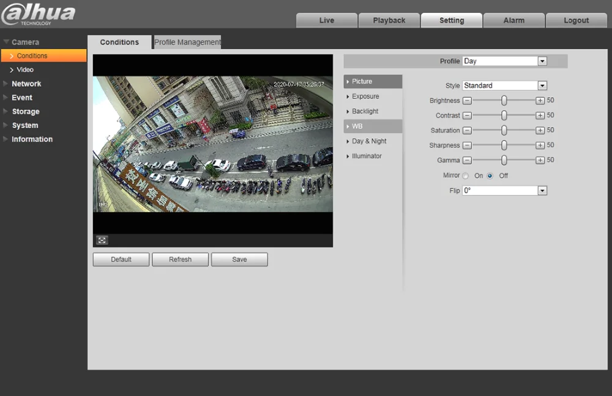Increase Gamma using the plus icon
The height and width of the screenshot is (396, 612).
(x=540, y=160)
